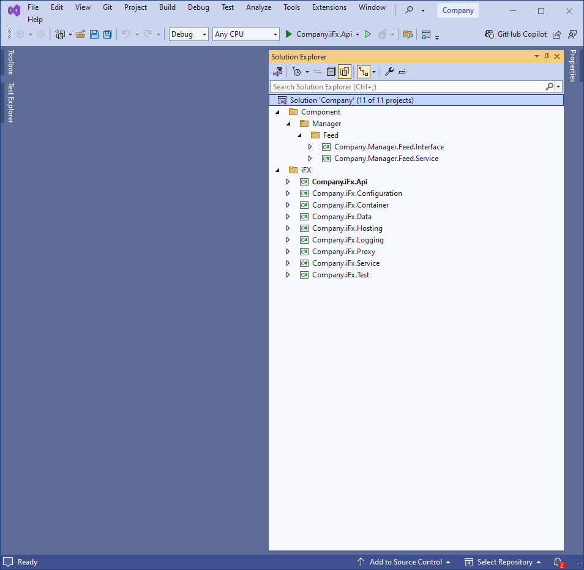Click Add to Source Control
This screenshot has width=584, height=570.
(405, 562)
